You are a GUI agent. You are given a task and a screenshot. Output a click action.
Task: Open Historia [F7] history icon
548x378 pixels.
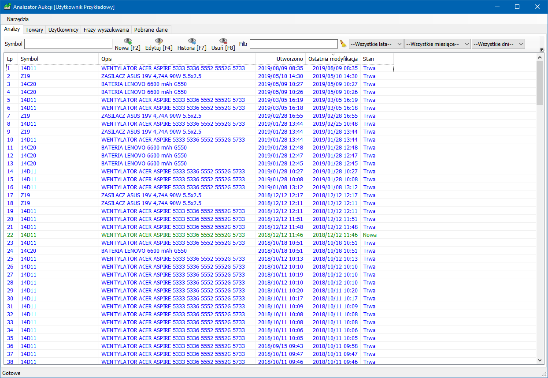tap(192, 41)
